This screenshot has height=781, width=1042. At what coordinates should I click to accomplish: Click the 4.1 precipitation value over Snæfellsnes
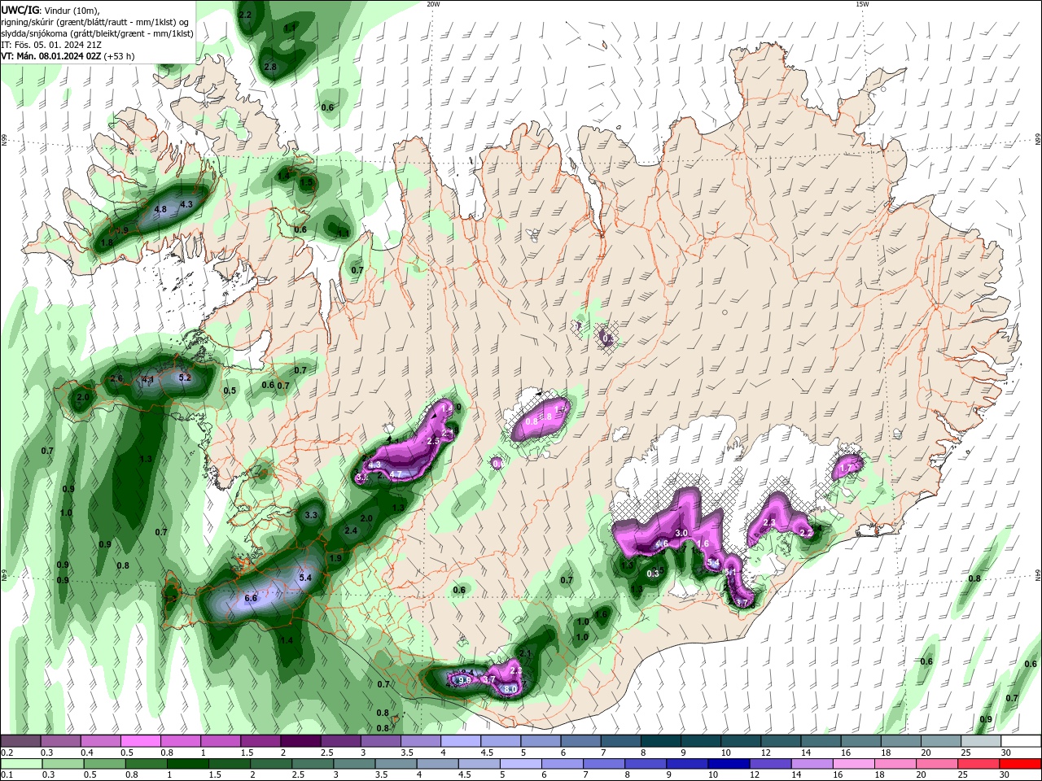point(148,379)
